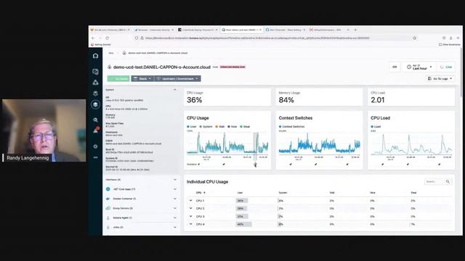Image resolution: width=465 pixels, height=261 pixels.
Task: Click the green No Issues button
Action: click(118, 79)
